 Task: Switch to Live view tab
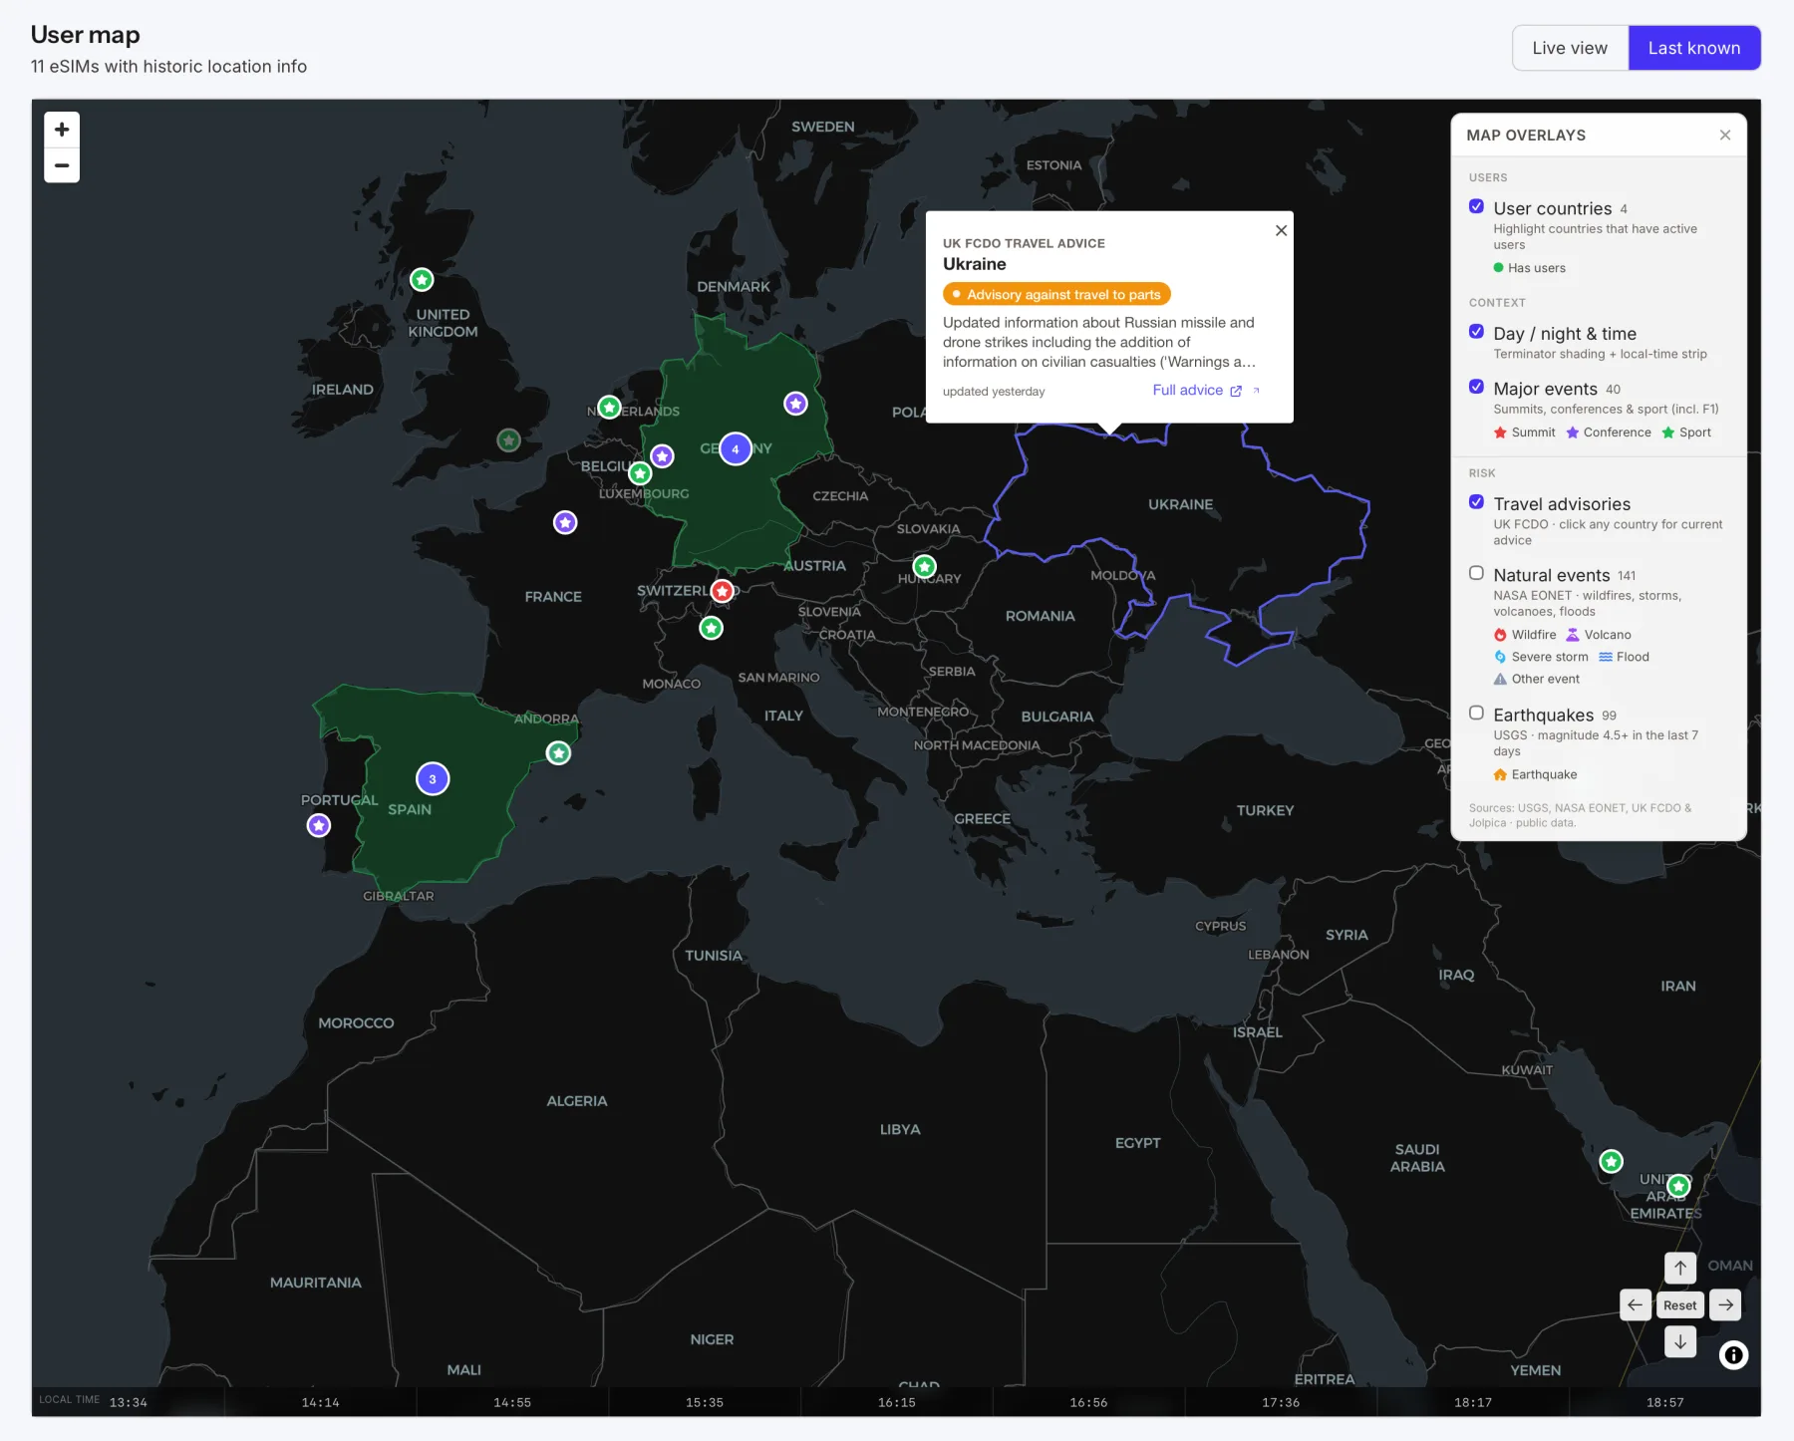(x=1570, y=48)
